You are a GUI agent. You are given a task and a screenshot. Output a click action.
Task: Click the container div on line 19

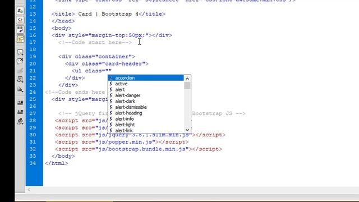96,57
